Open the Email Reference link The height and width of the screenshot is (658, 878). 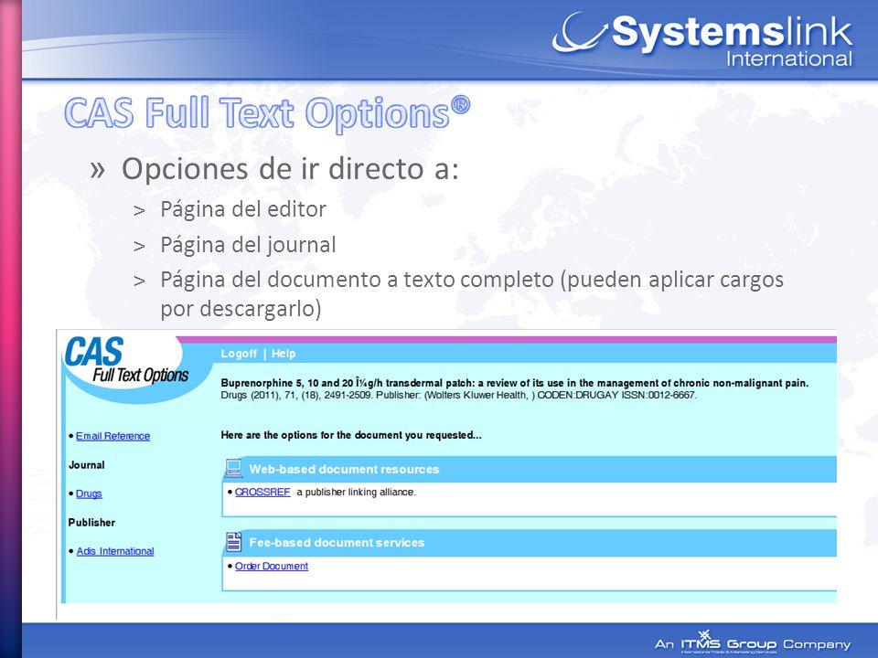click(x=113, y=436)
